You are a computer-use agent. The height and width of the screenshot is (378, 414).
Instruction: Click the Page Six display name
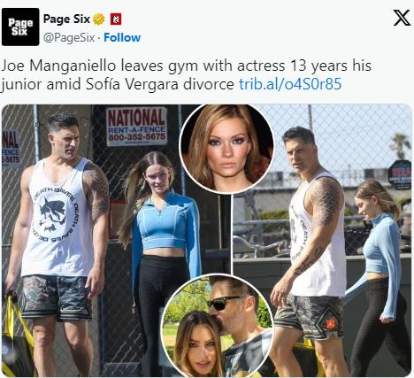66,19
